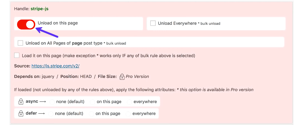Enable Unload on All Pages of page post type
The width and height of the screenshot is (303, 125).
tap(20, 43)
